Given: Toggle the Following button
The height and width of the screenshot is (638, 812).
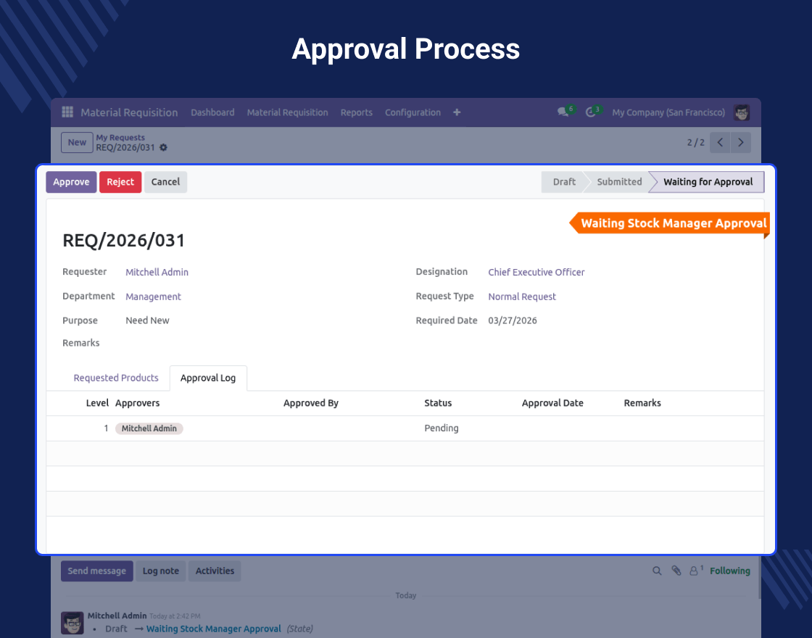Looking at the screenshot, I should pyautogui.click(x=729, y=571).
